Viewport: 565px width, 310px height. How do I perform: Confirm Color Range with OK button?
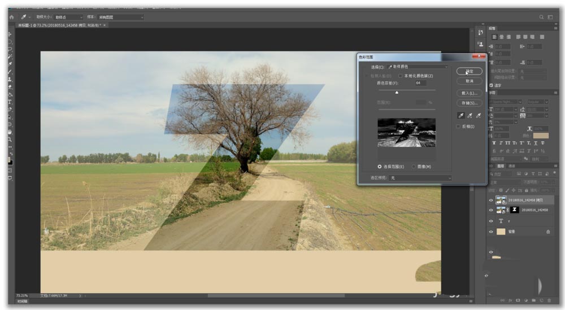click(x=469, y=71)
